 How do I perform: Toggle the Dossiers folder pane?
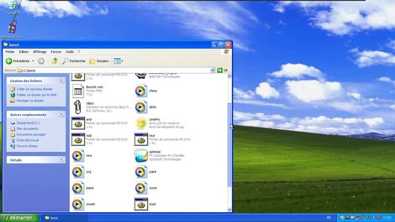(x=99, y=61)
